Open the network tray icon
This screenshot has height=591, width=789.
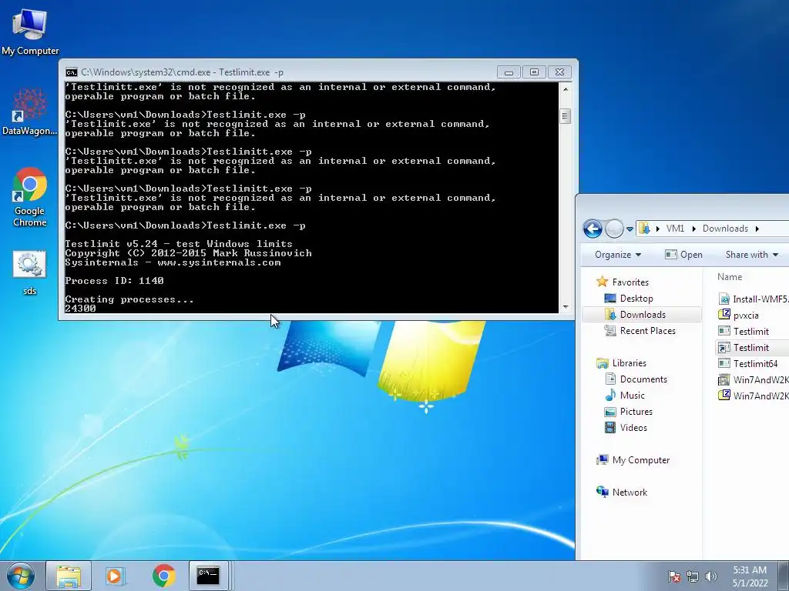click(693, 576)
